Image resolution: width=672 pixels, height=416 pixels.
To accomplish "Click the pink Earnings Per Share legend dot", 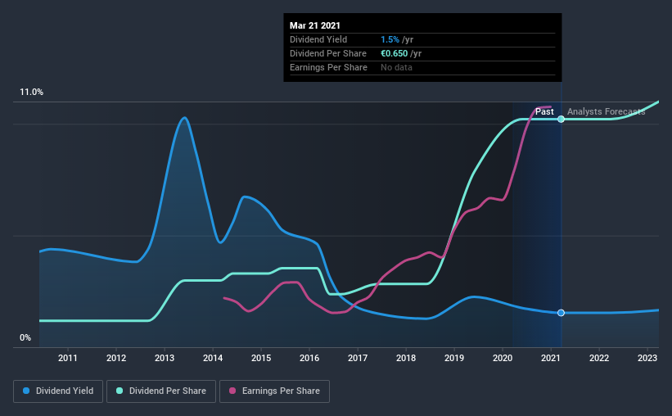I will (x=232, y=391).
